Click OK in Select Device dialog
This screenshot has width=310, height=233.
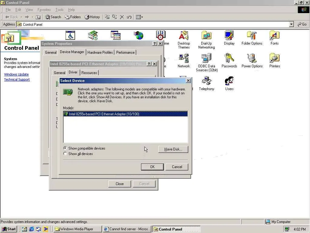pyautogui.click(x=152, y=167)
